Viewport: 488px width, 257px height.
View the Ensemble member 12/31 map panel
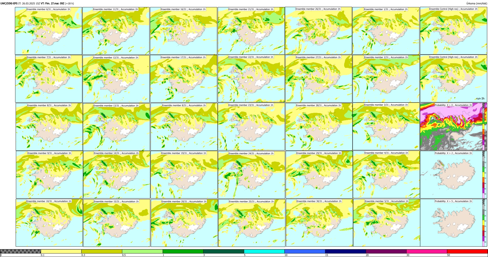pos(116,79)
